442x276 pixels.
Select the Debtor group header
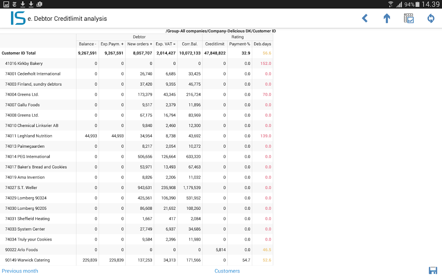(x=139, y=37)
